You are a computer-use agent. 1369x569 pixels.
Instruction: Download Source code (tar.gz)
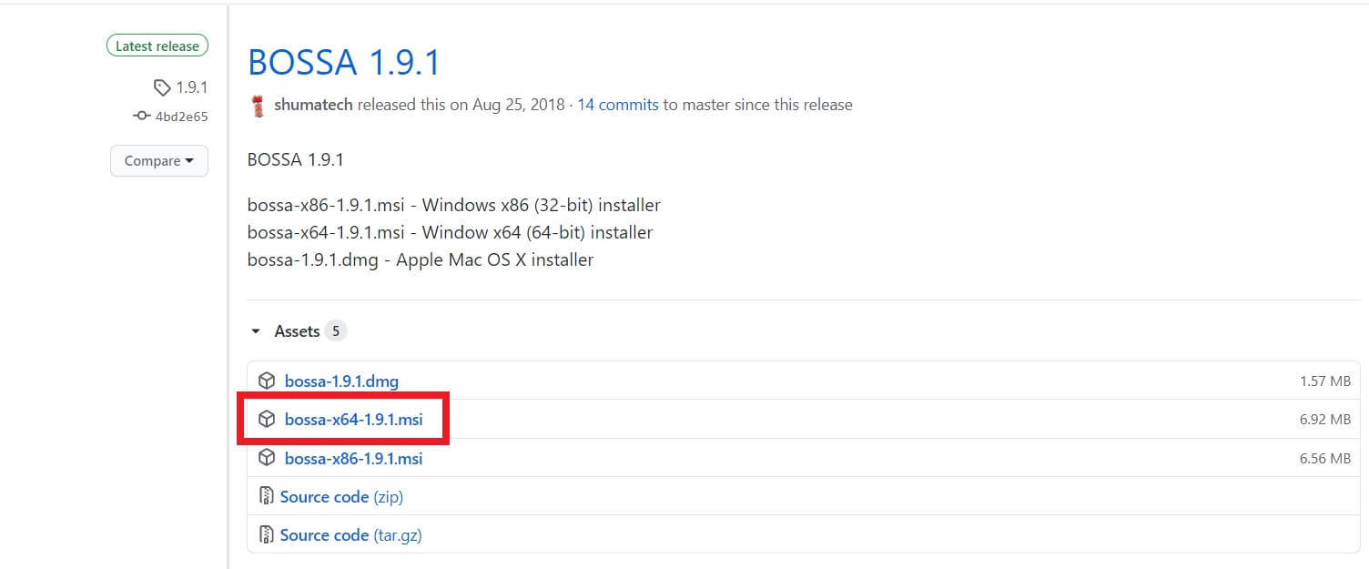click(350, 534)
